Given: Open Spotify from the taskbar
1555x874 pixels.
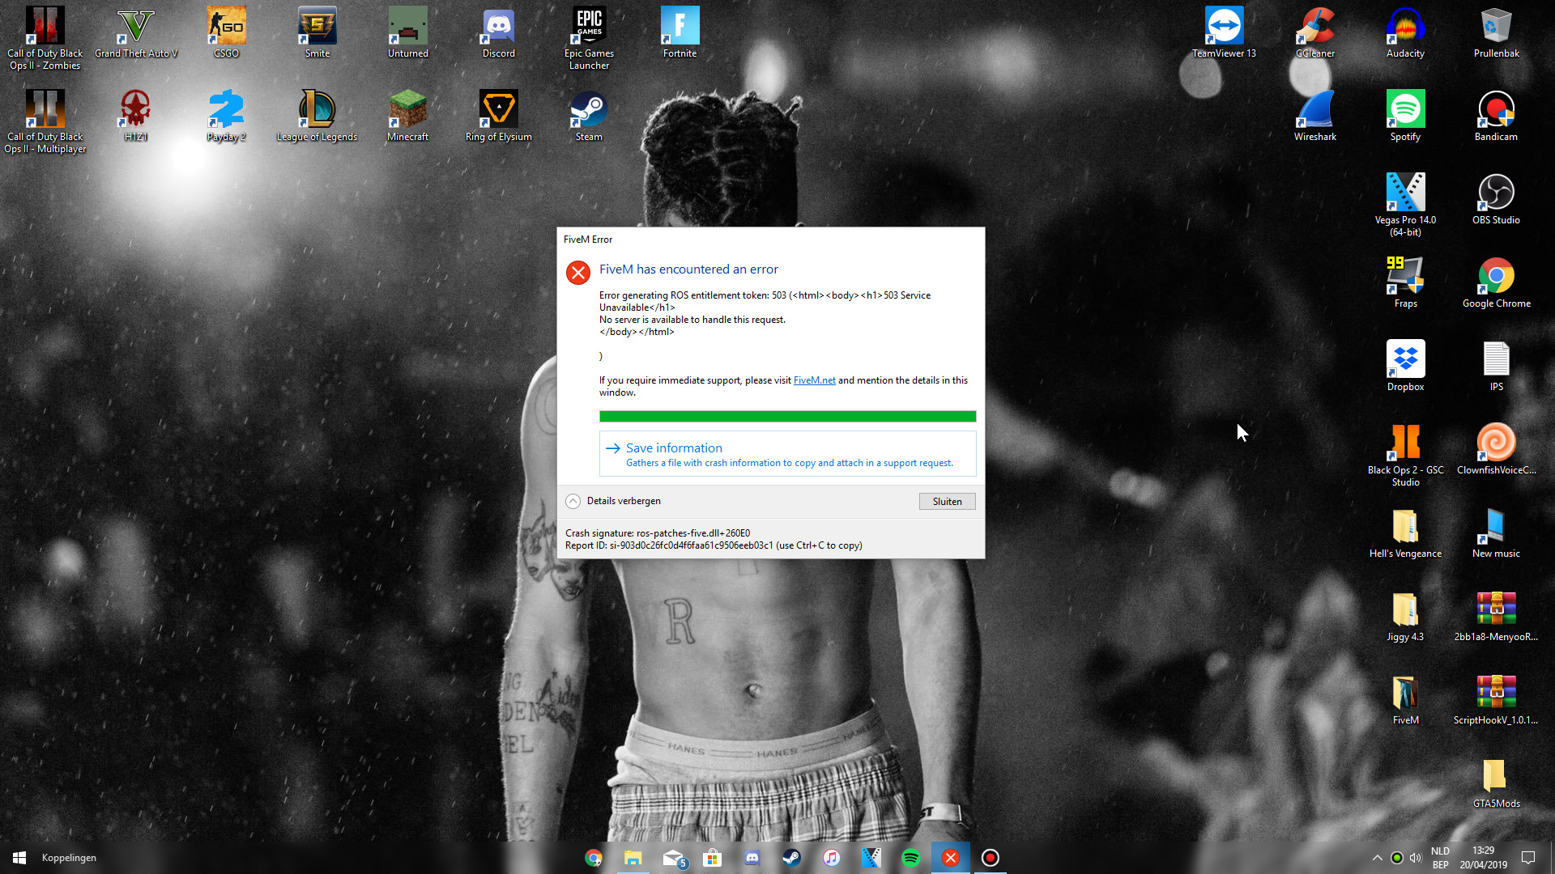Looking at the screenshot, I should pyautogui.click(x=911, y=858).
